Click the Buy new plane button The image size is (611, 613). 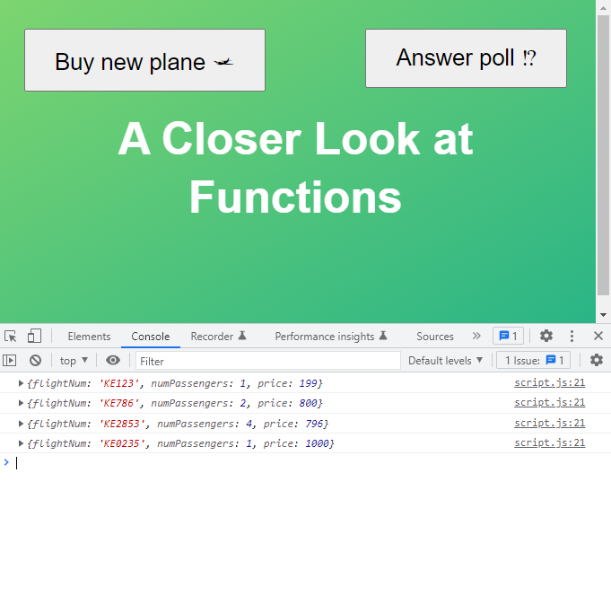145,60
